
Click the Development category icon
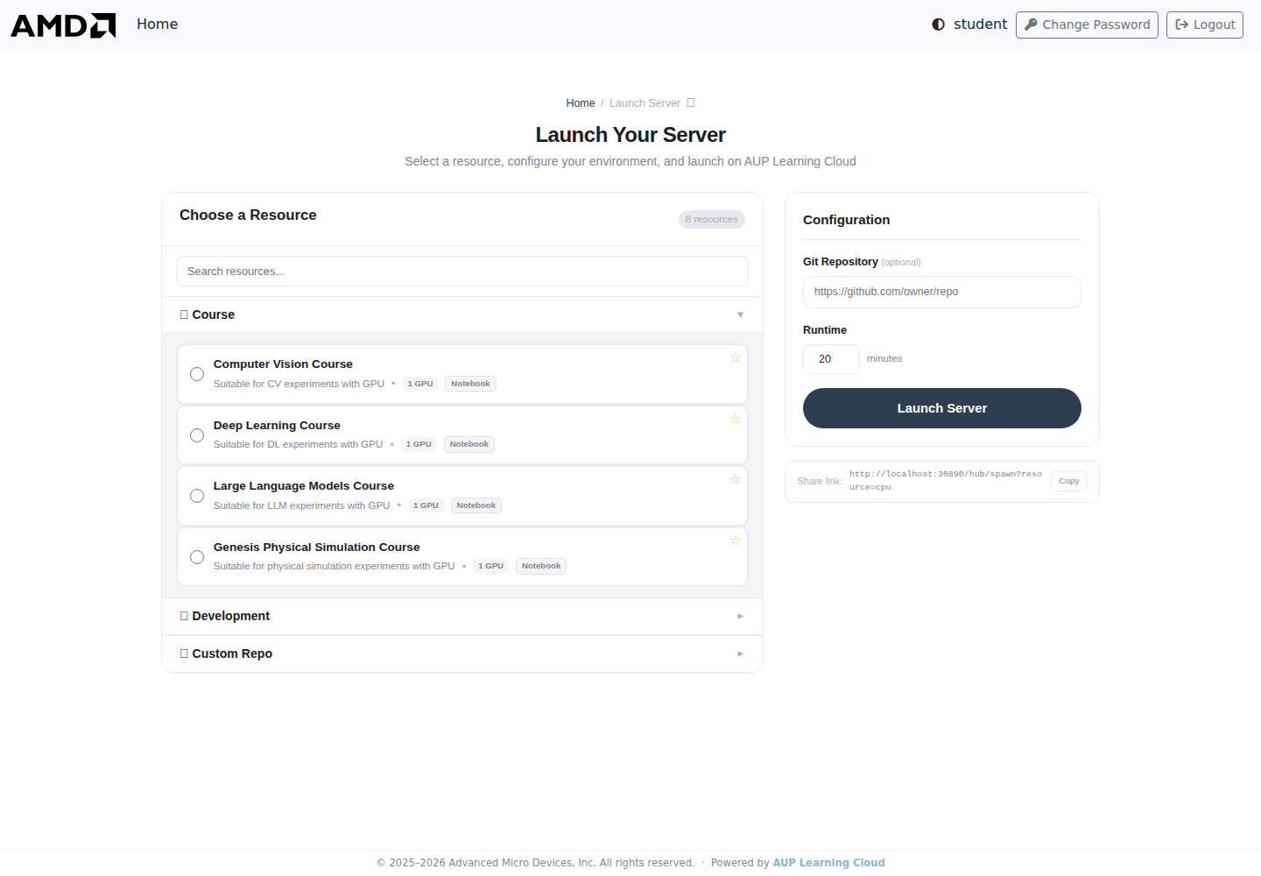click(x=184, y=616)
